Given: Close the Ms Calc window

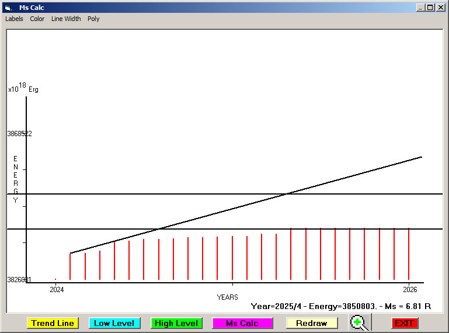Looking at the screenshot, I should coord(440,8).
